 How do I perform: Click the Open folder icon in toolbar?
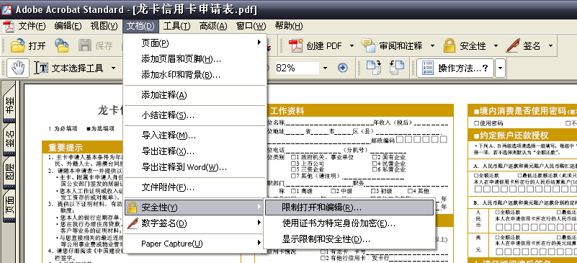click(18, 45)
